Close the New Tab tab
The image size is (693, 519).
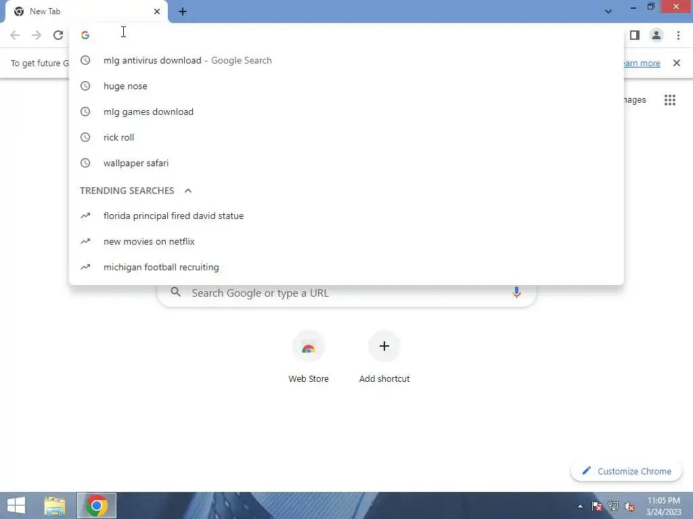pyautogui.click(x=157, y=11)
